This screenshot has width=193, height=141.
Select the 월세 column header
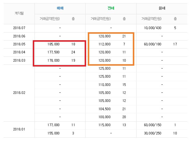click(162, 9)
